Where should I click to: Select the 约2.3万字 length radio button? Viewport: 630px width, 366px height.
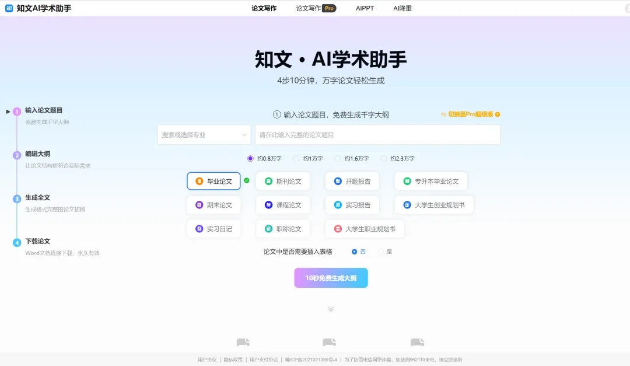(x=384, y=158)
